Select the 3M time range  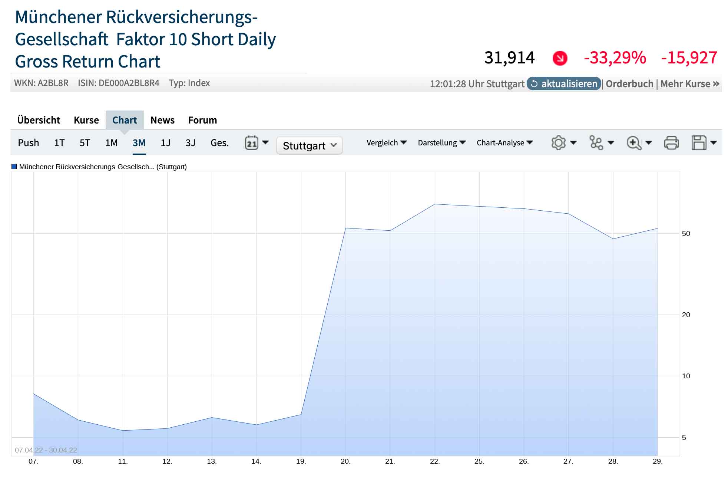click(x=139, y=143)
